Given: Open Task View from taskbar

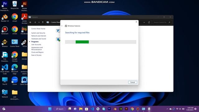Looking at the screenshot, I should pyautogui.click(x=69, y=109).
